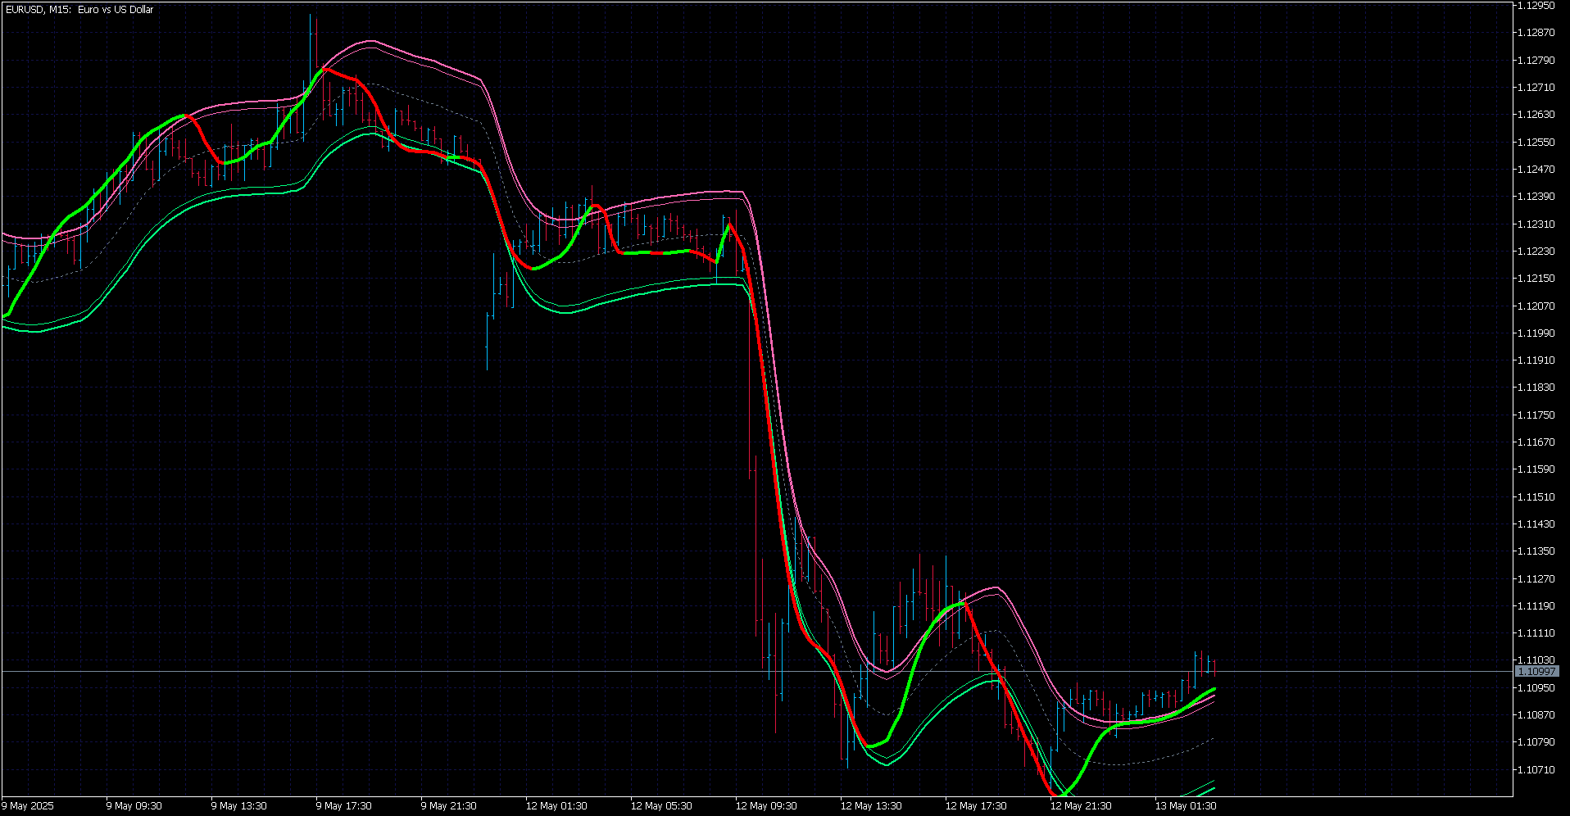Click the 1.12710 price axis label

click(x=1536, y=88)
